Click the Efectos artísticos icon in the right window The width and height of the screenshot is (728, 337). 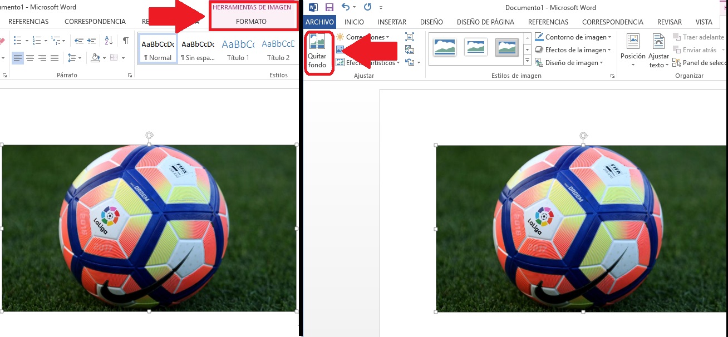coord(340,63)
